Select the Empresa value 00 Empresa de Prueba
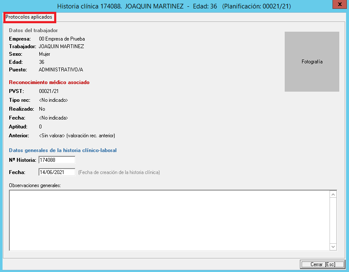Viewport: 349px width, 272px height. tap(62, 39)
